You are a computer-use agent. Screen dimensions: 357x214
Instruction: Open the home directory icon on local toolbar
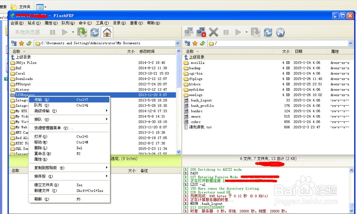(x=107, y=32)
